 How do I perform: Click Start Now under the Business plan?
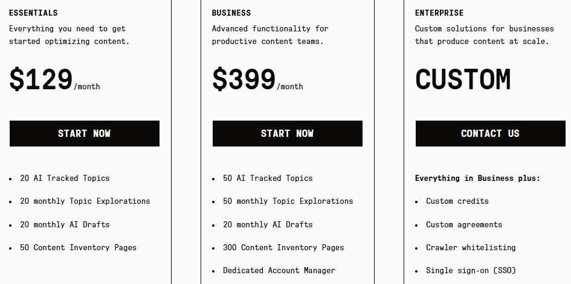(x=287, y=133)
